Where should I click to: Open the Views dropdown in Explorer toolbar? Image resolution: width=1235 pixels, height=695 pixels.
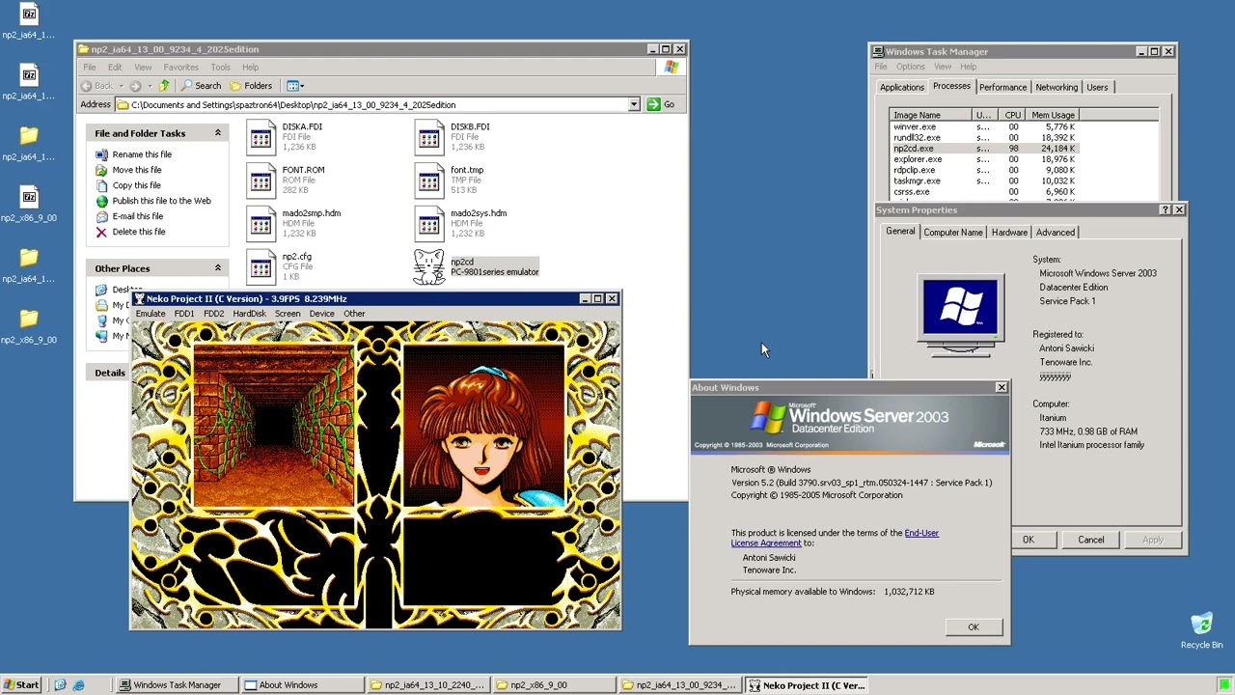(x=295, y=86)
